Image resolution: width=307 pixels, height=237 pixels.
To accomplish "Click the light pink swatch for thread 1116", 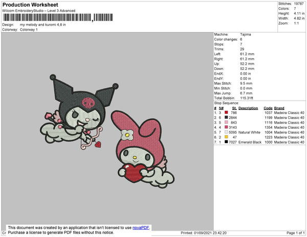I will click(x=226, y=122).
